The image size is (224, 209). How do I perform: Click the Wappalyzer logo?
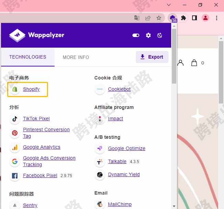(x=37, y=35)
